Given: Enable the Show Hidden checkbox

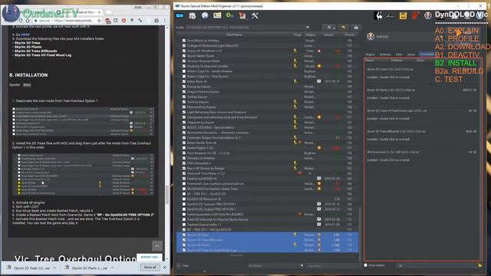Looking at the screenshot, I should point(365,265).
